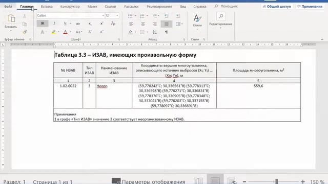Click the Numbering list icon
The height and width of the screenshot is (184, 328).
click(x=142, y=16)
